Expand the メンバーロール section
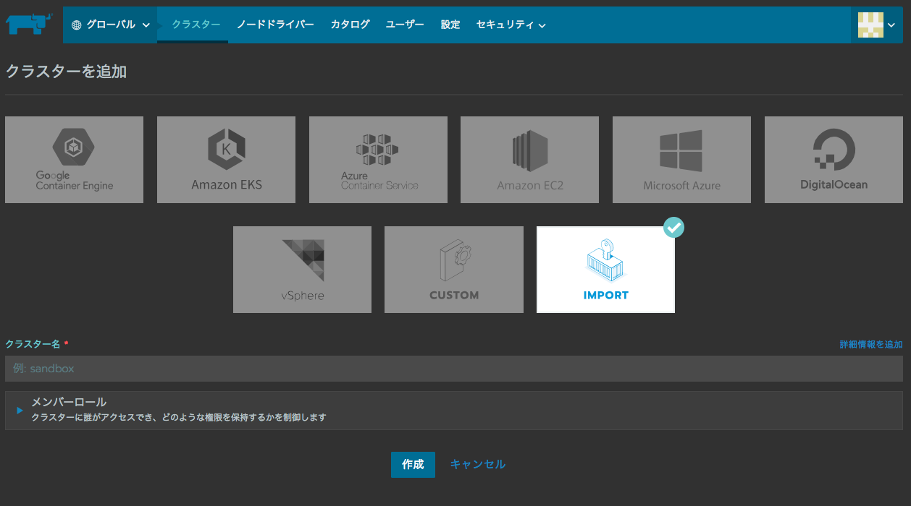The width and height of the screenshot is (911, 506). coord(454,410)
